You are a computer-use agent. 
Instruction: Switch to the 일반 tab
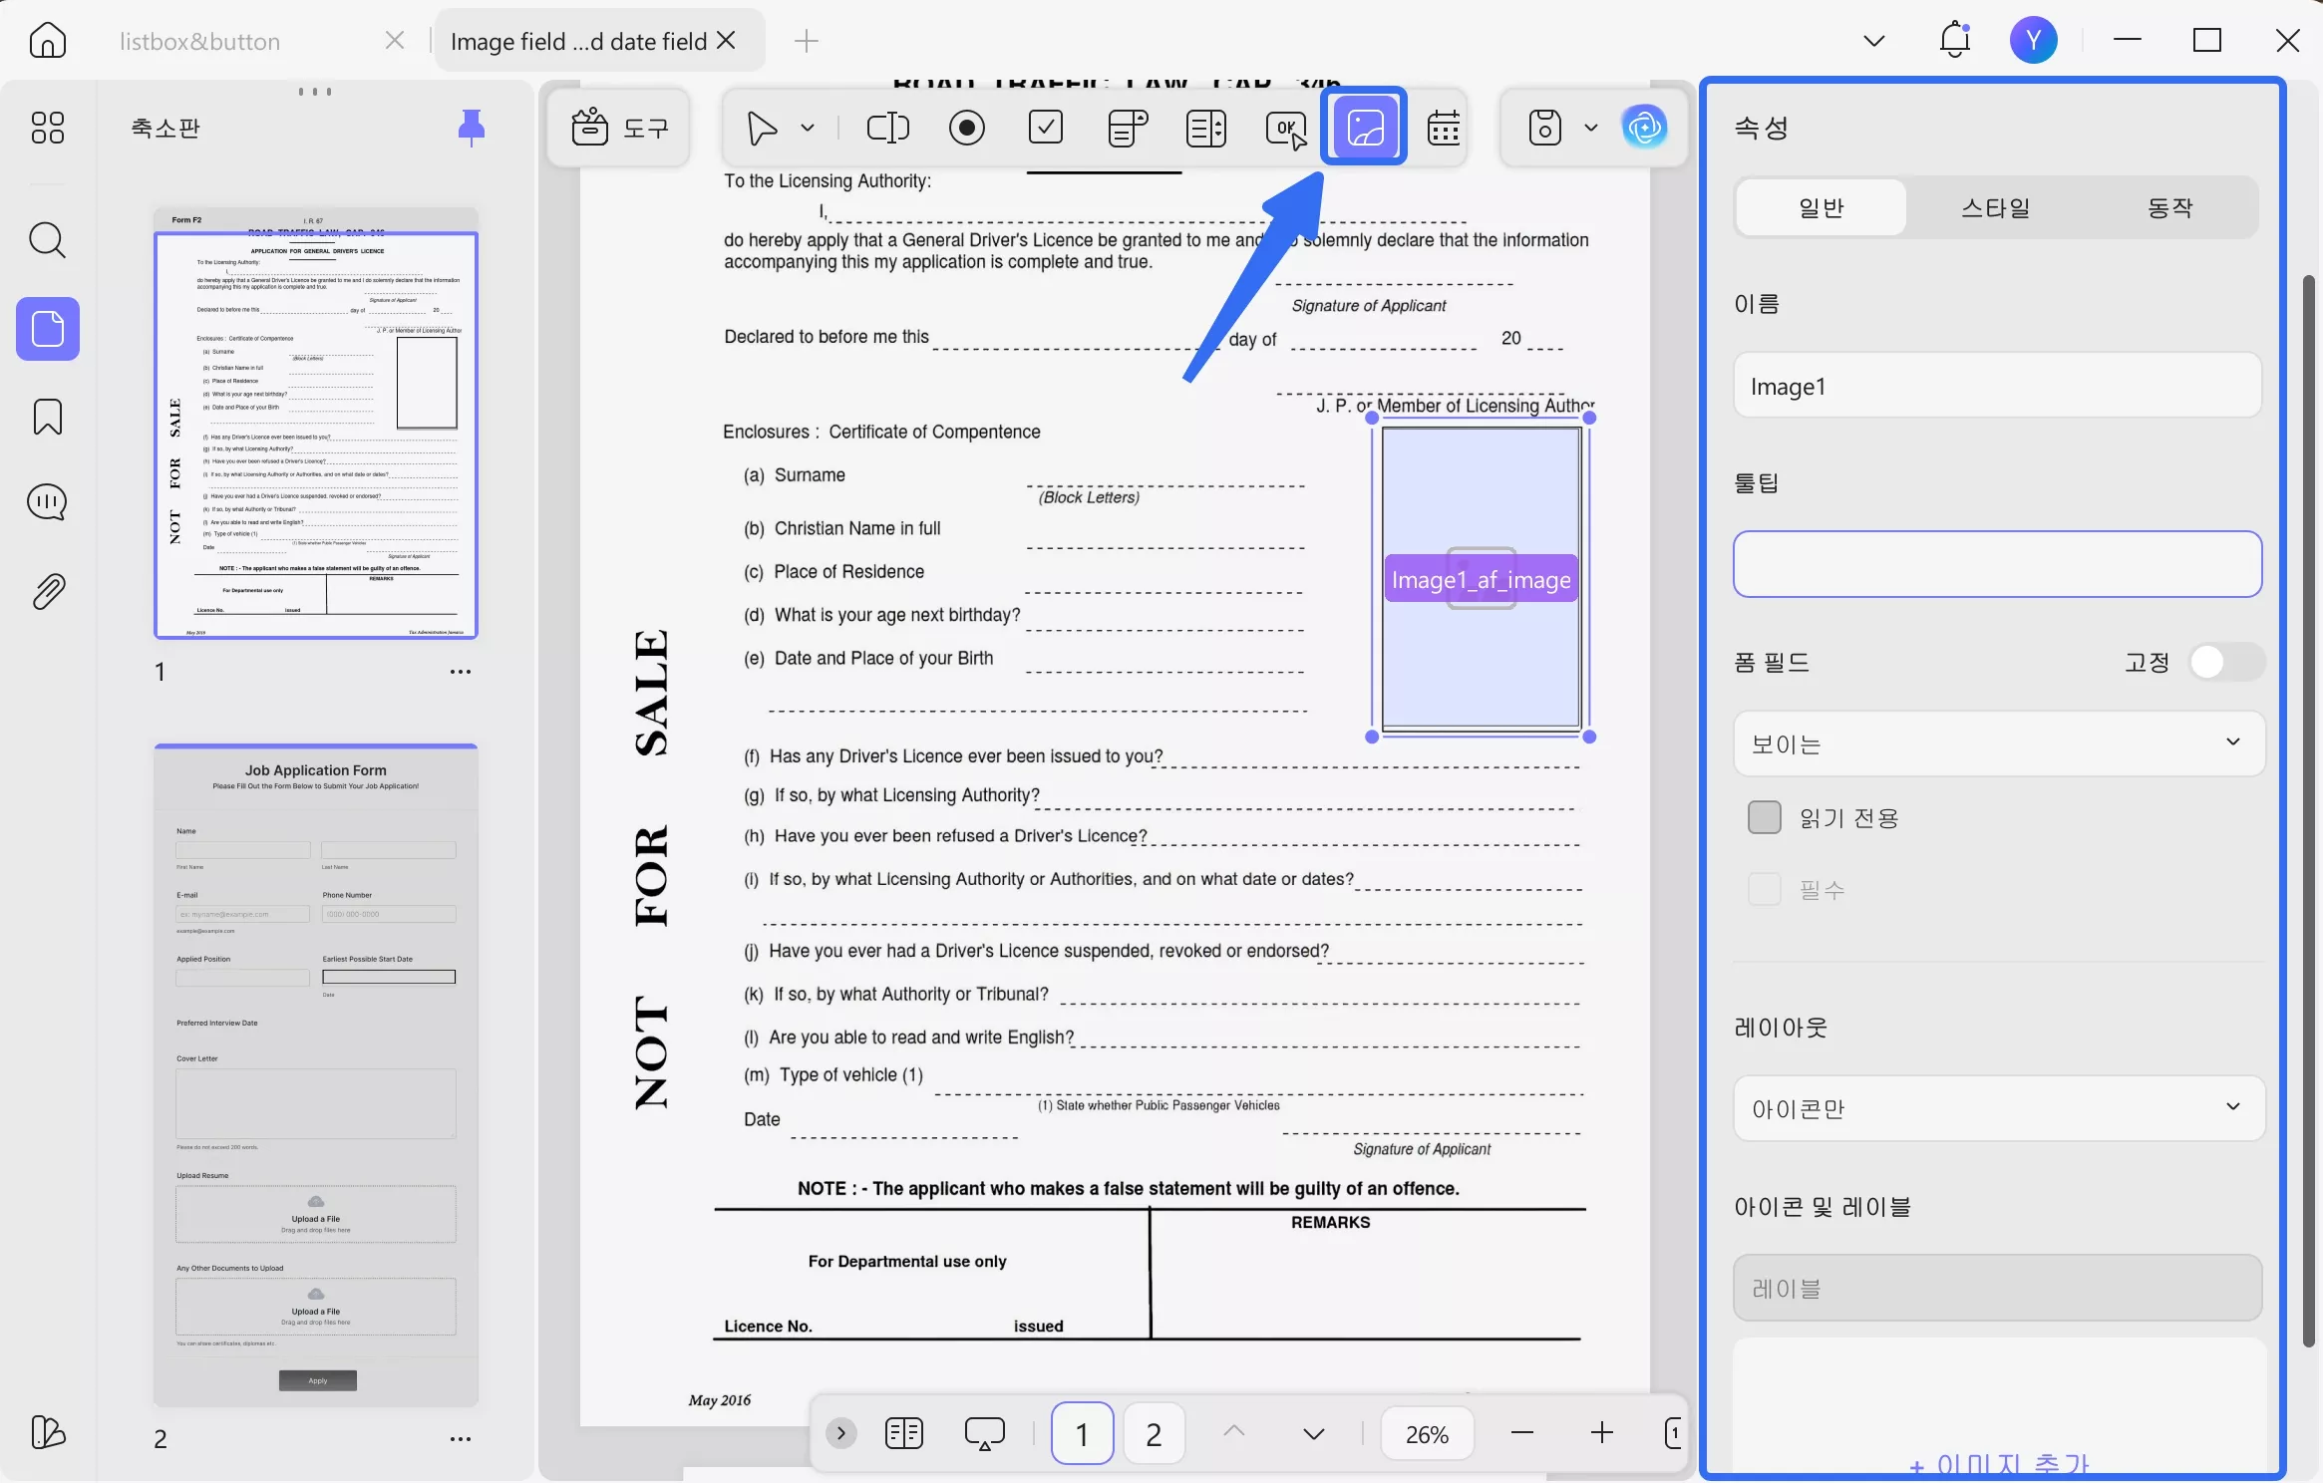(x=1821, y=207)
